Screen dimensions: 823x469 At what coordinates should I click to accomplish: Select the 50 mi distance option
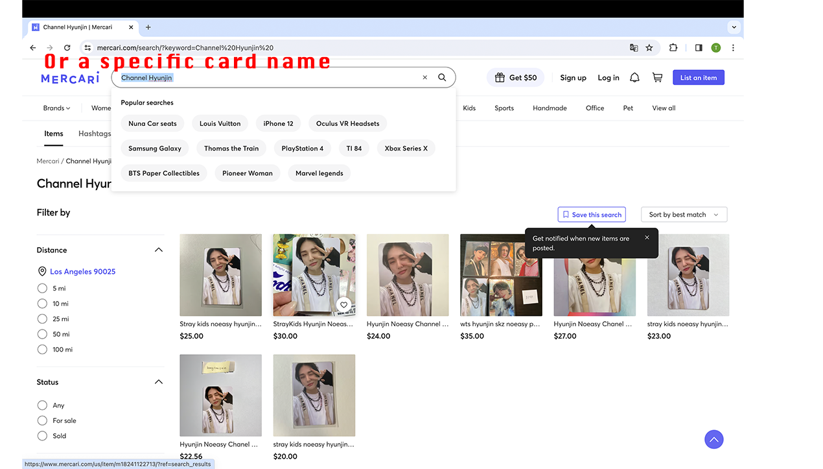click(x=42, y=334)
